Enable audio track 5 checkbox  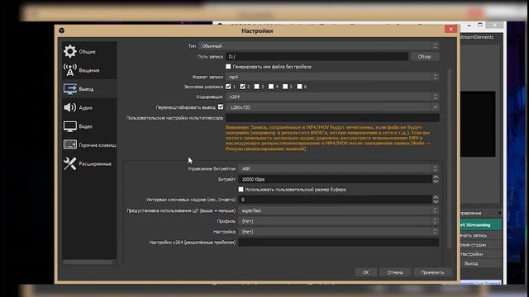coord(285,87)
